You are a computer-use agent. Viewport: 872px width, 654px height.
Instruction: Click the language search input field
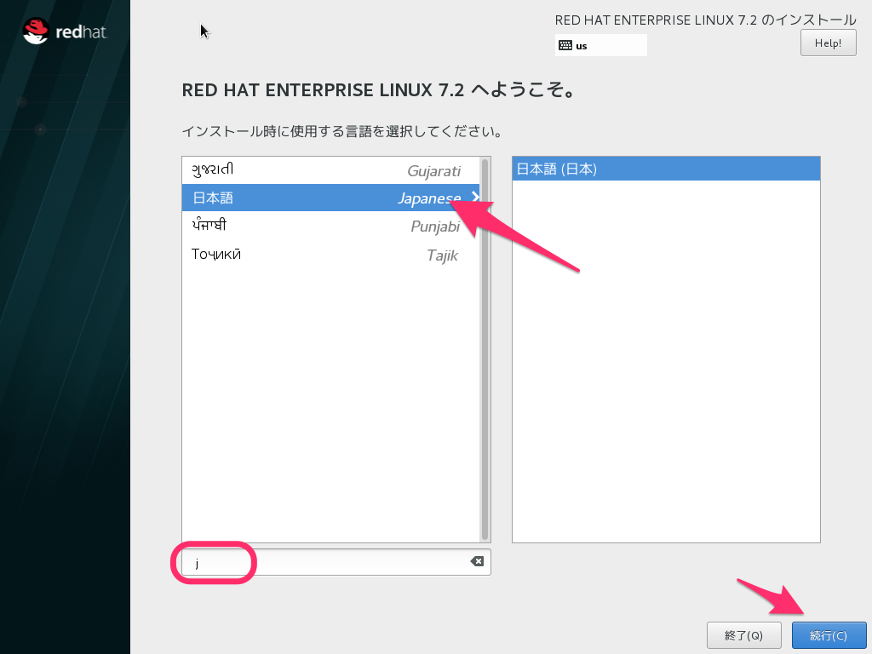336,562
